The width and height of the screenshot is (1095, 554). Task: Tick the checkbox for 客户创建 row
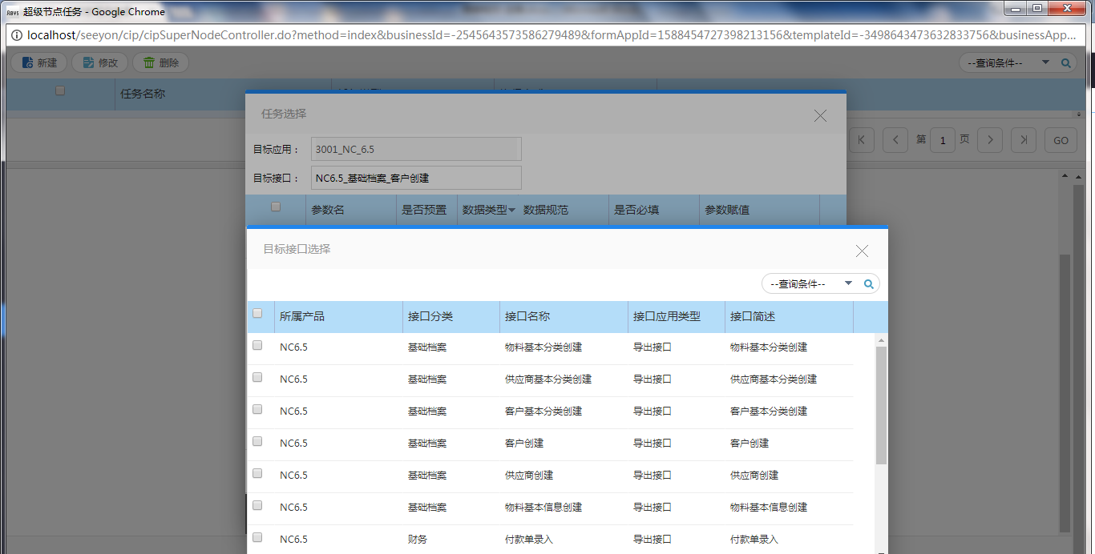click(x=257, y=441)
